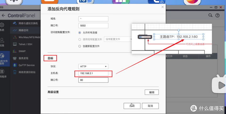Click the 域名 input field
226x114 pixels.
94,19
